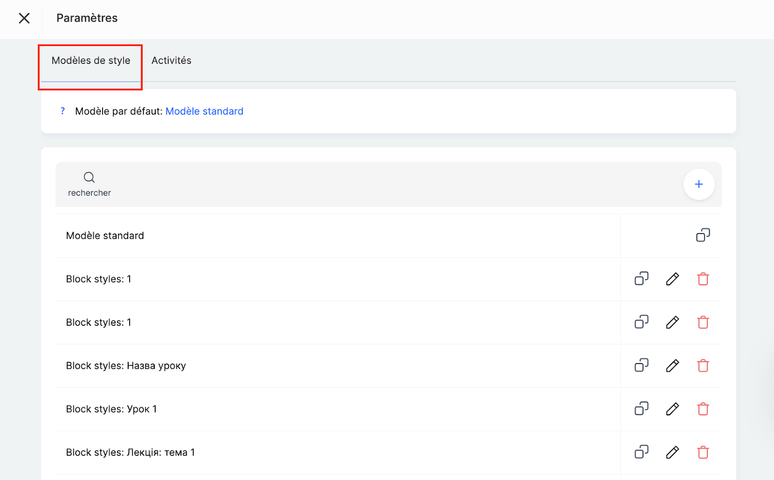Edit the Block styles: Назва уроку template
The height and width of the screenshot is (480, 774).
672,365
